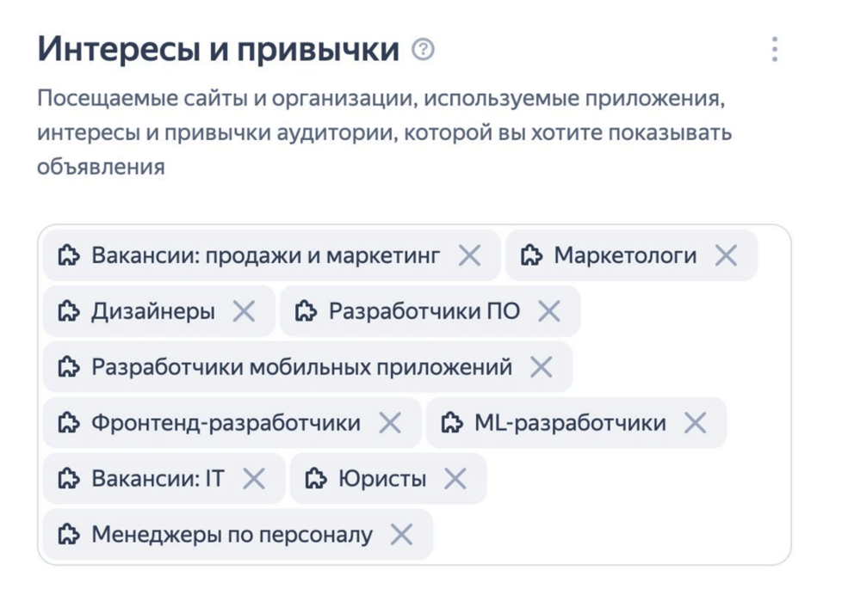Remove the 'Вакансии: IT' tag
Image resolution: width=842 pixels, height=607 pixels.
point(254,479)
